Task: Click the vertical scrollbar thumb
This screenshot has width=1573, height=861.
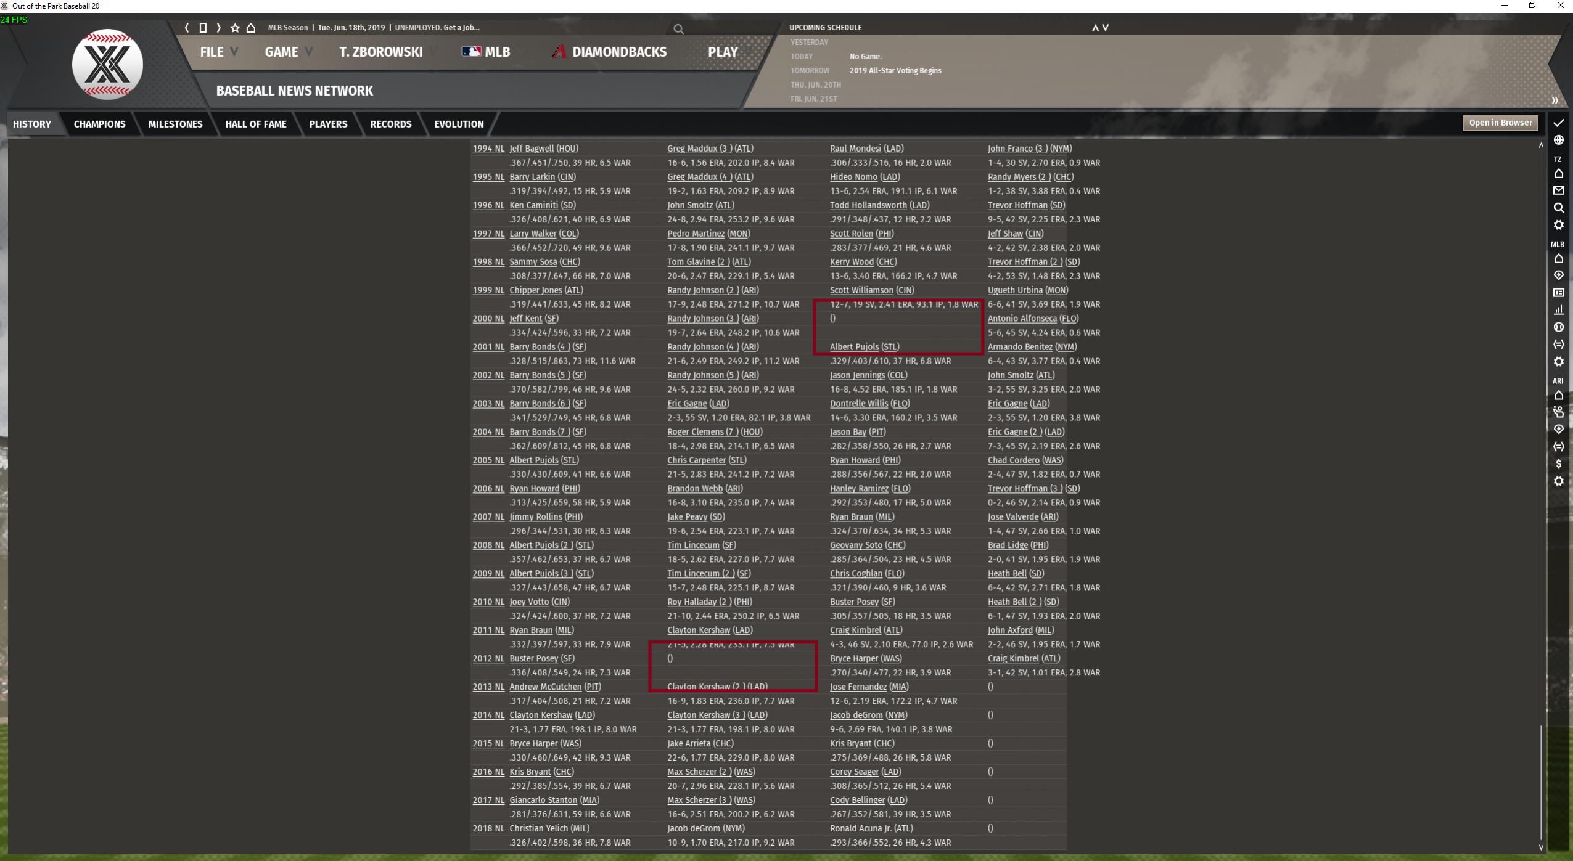Action: click(1540, 783)
